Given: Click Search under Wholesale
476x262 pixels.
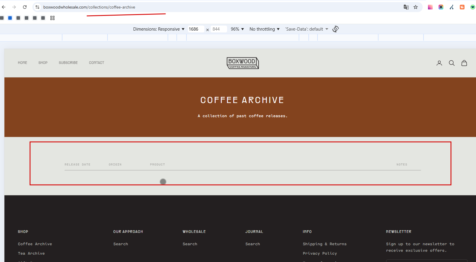Looking at the screenshot, I should [x=190, y=244].
